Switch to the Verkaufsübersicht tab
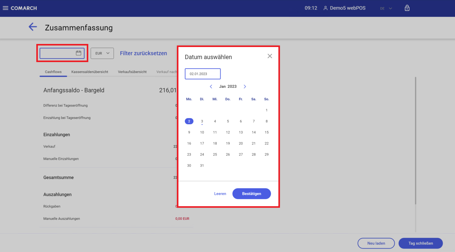The width and height of the screenshot is (455, 252). [132, 72]
